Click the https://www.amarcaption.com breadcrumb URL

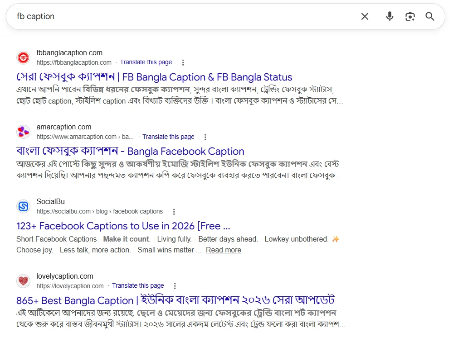pyautogui.click(x=85, y=137)
